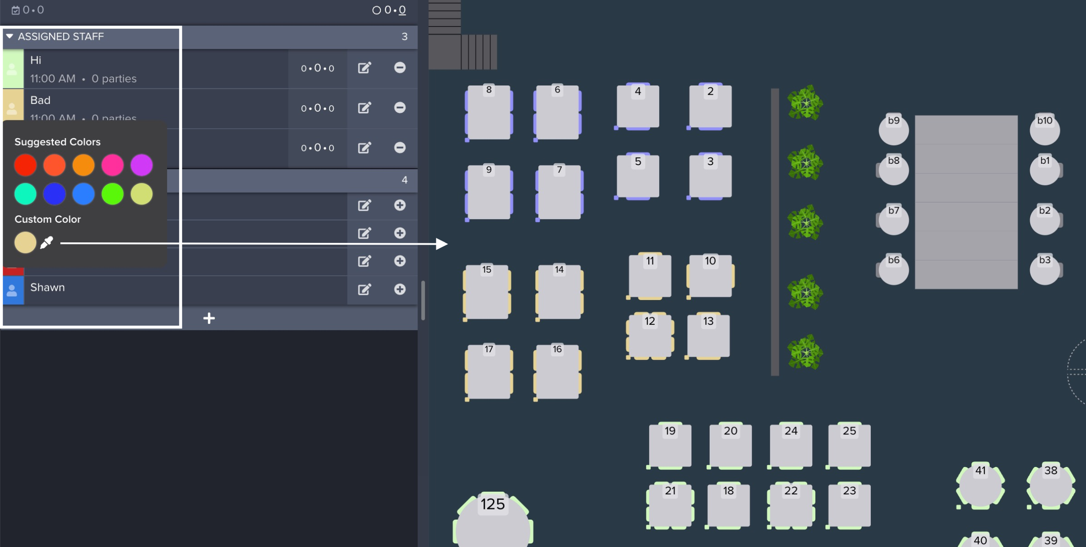
Task: Click minus icon on Hi row
Action: point(400,68)
